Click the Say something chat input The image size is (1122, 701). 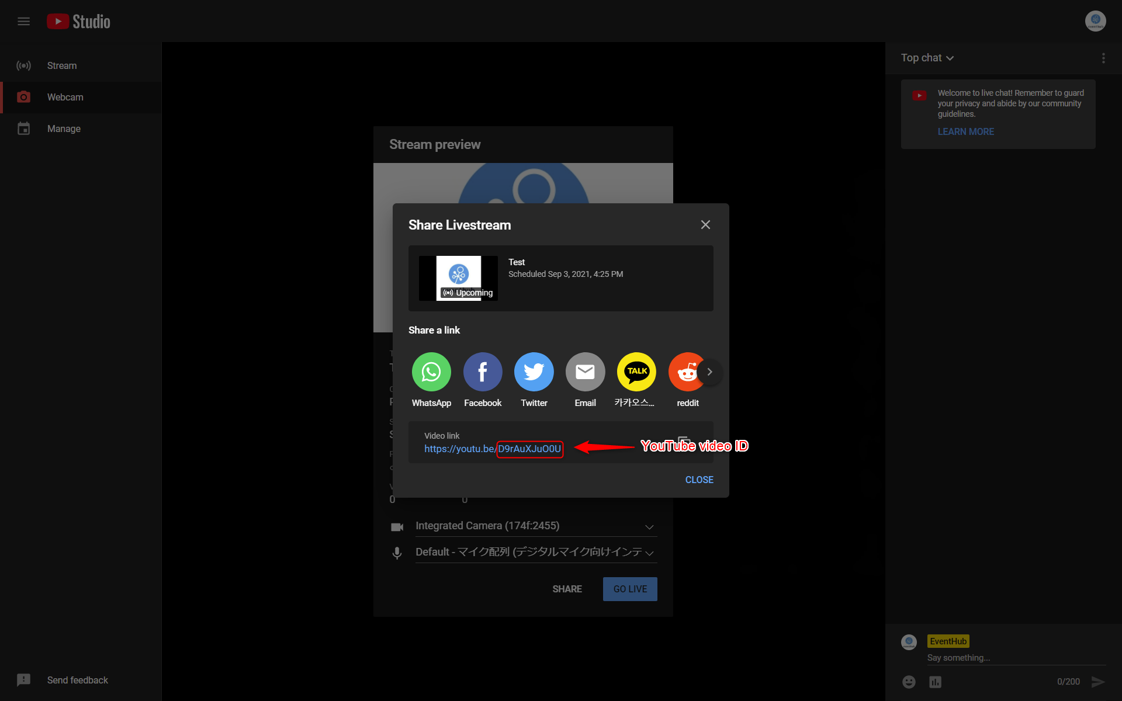1016,658
